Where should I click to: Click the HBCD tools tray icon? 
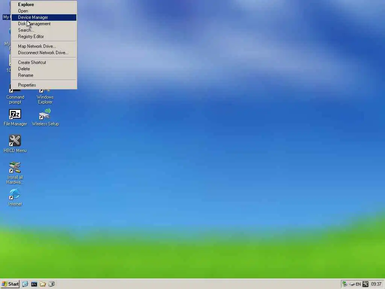click(365, 284)
